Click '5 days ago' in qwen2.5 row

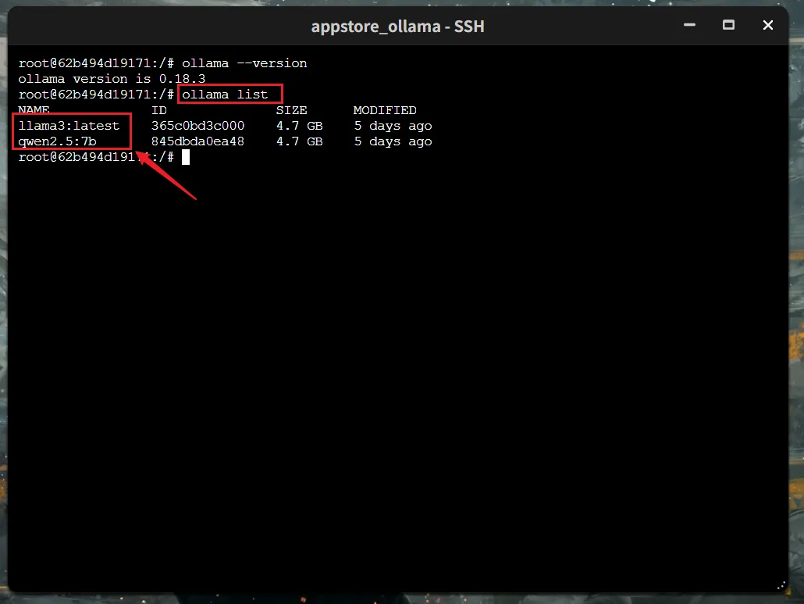(393, 141)
